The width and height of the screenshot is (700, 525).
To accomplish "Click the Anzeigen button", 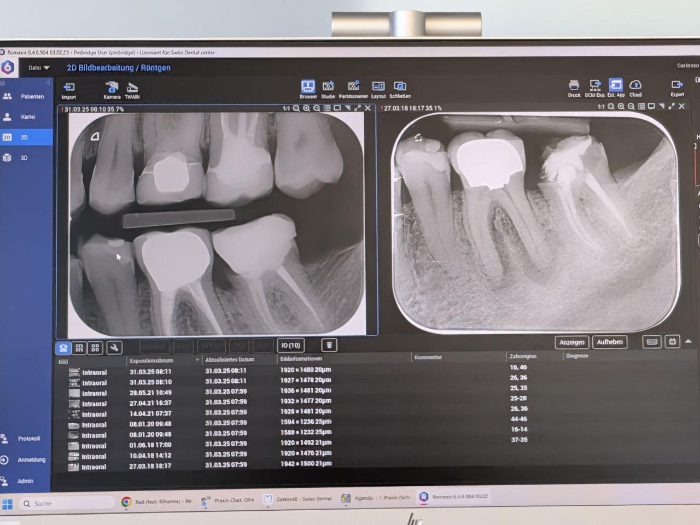I will click(x=572, y=342).
